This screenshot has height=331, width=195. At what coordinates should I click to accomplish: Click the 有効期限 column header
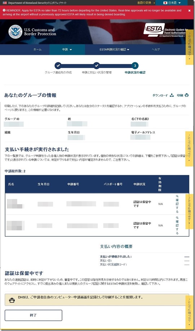click(160, 184)
